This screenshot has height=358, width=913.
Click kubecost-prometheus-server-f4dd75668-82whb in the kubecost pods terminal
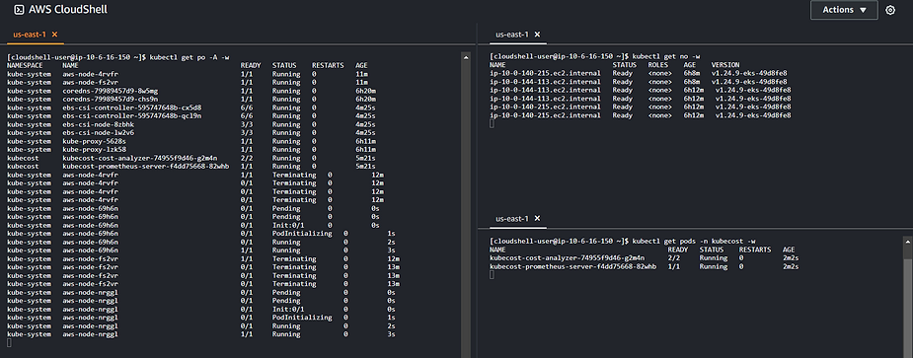572,266
